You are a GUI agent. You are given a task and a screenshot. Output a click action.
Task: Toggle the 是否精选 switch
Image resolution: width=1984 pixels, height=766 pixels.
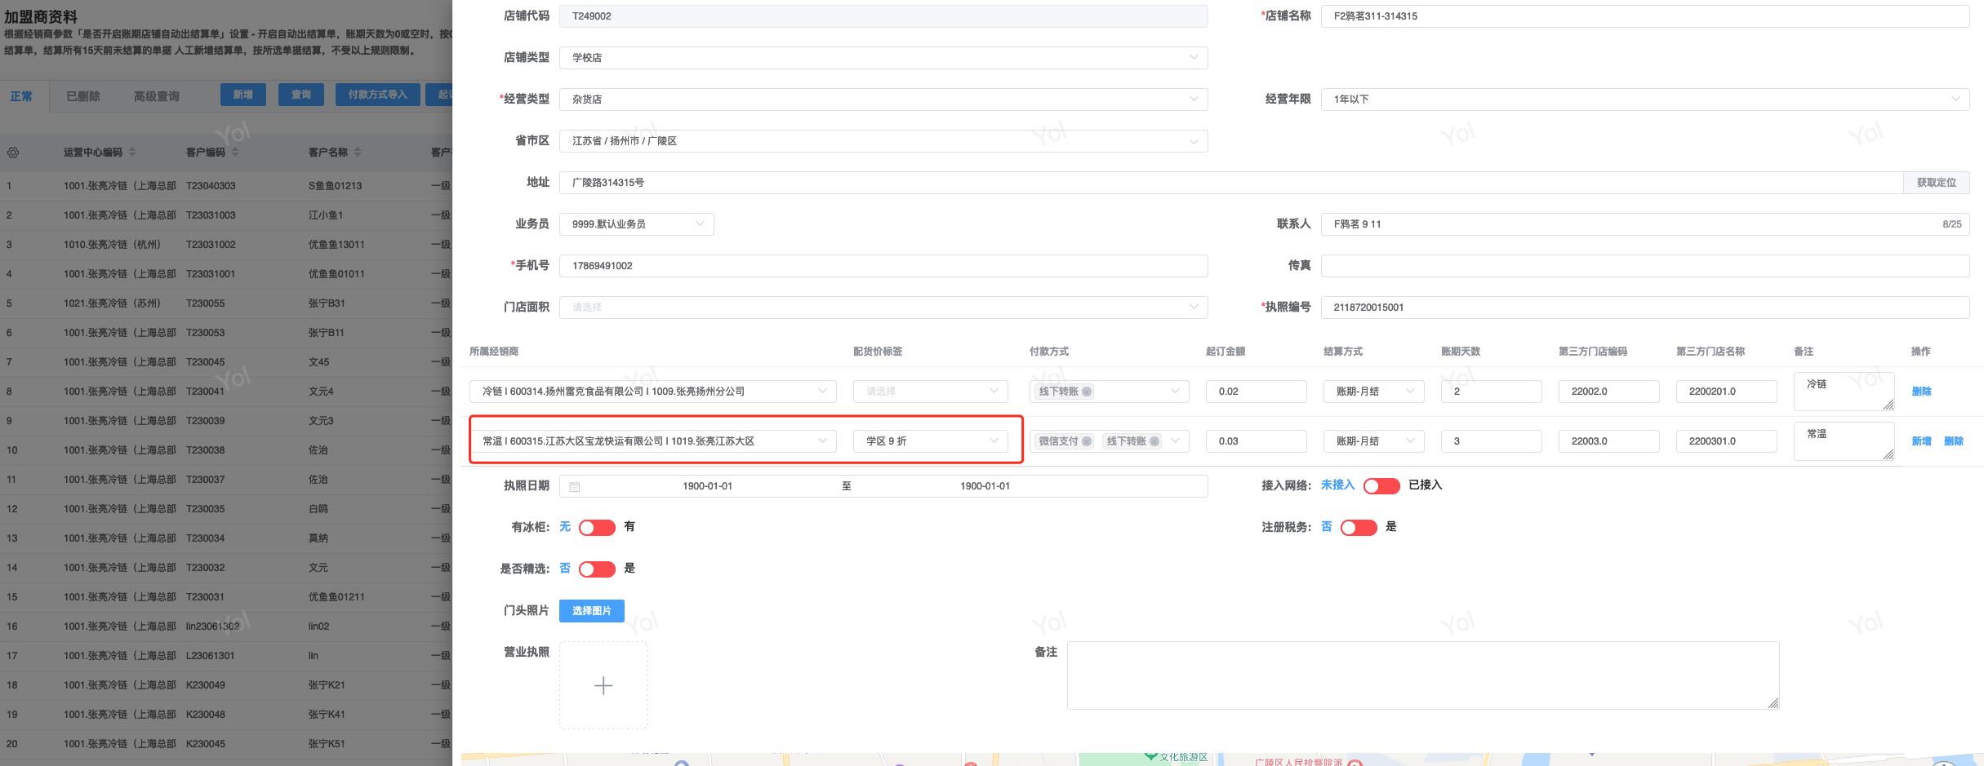coord(597,569)
